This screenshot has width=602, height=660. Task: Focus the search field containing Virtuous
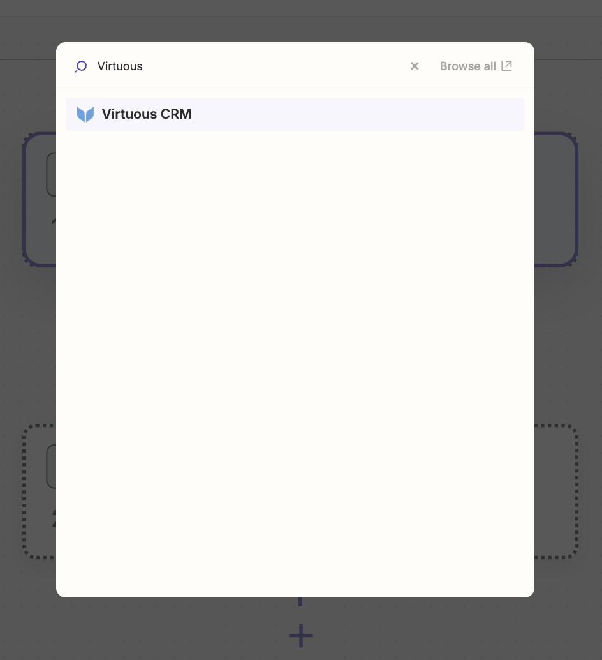tap(248, 66)
